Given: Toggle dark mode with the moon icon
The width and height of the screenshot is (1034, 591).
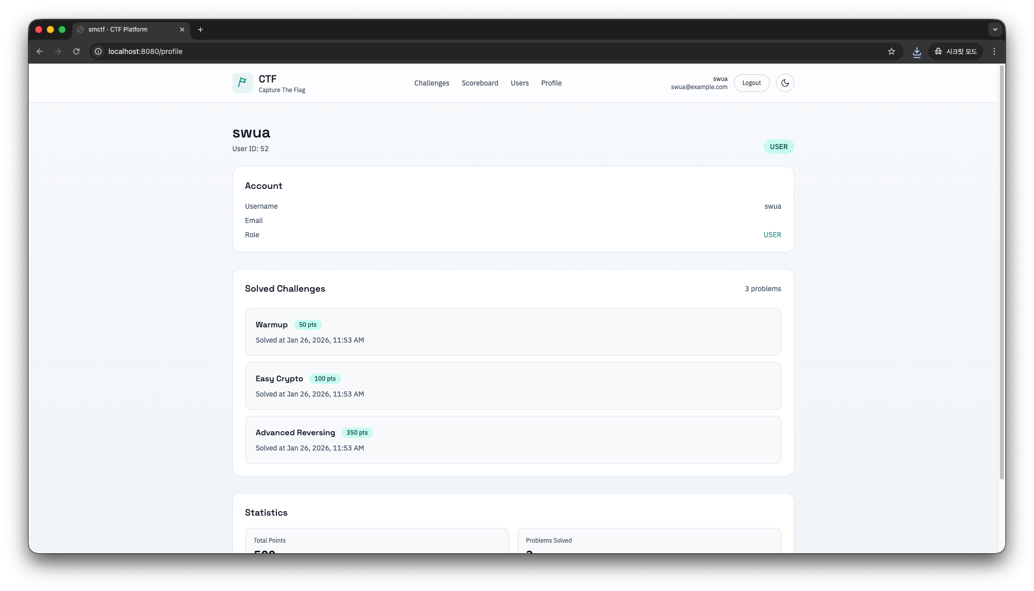Looking at the screenshot, I should (785, 83).
